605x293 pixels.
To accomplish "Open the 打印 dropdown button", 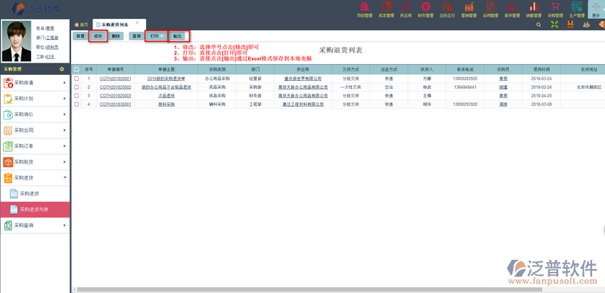I will [x=157, y=35].
